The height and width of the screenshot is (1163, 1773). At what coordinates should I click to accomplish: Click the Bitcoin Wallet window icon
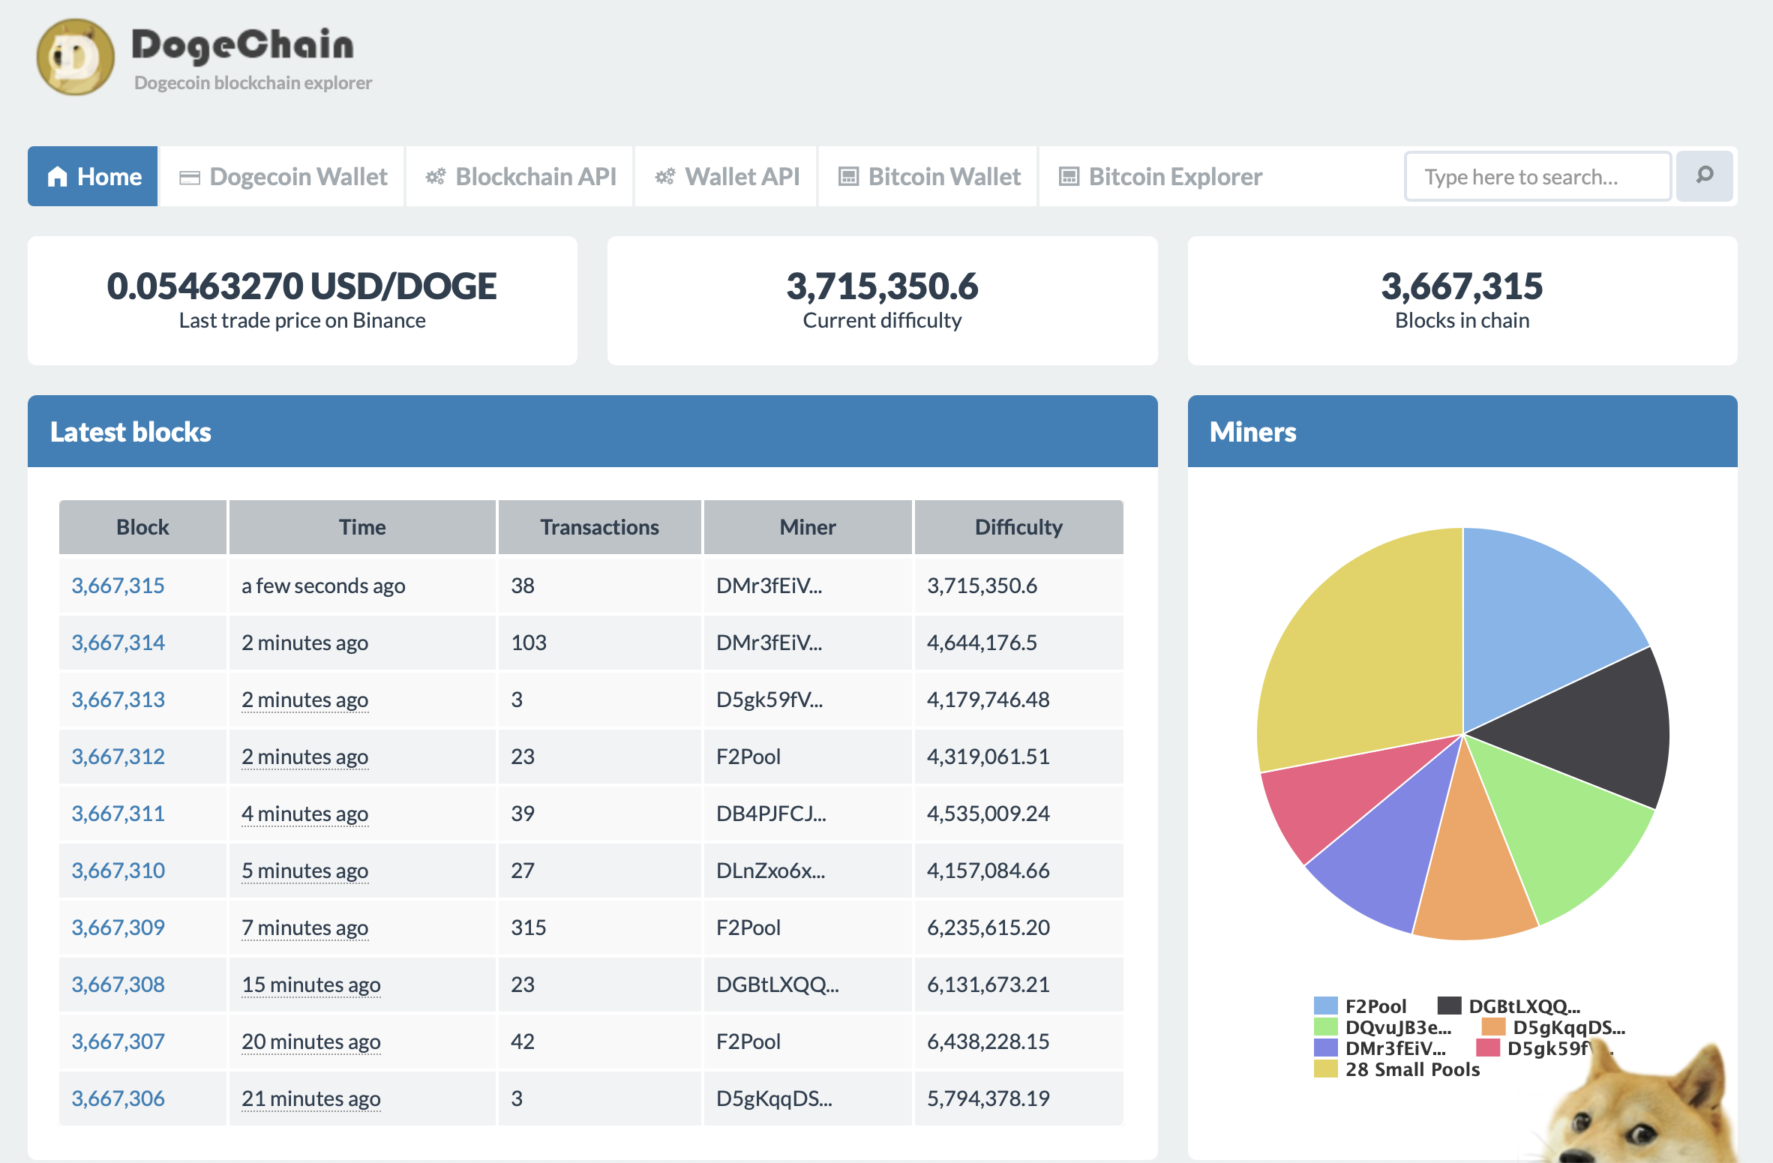tap(848, 177)
